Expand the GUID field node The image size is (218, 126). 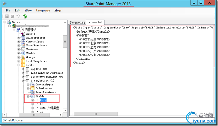click(33, 104)
